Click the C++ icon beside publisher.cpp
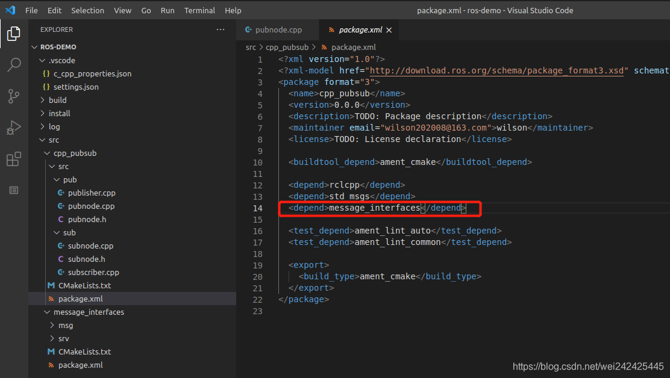The width and height of the screenshot is (670, 378). point(61,193)
